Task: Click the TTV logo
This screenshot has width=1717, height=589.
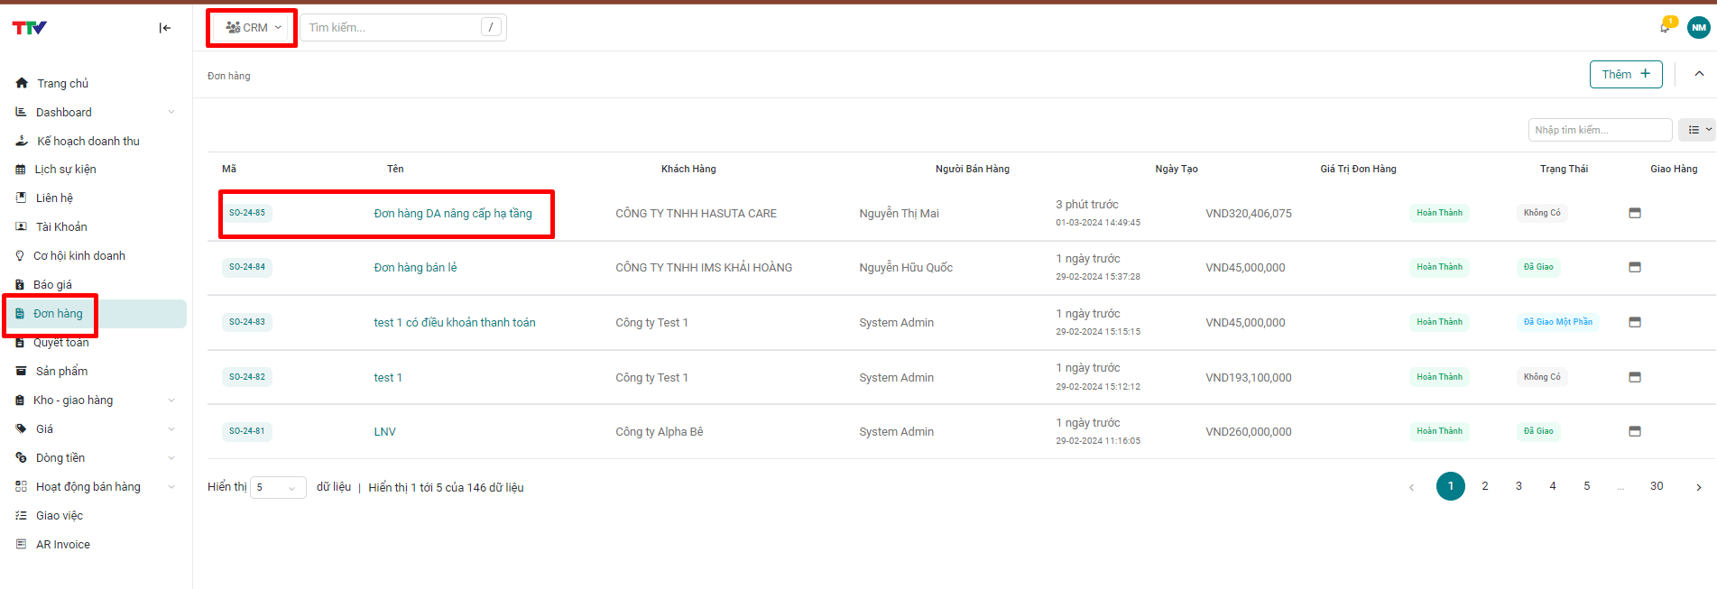Action: tap(30, 28)
